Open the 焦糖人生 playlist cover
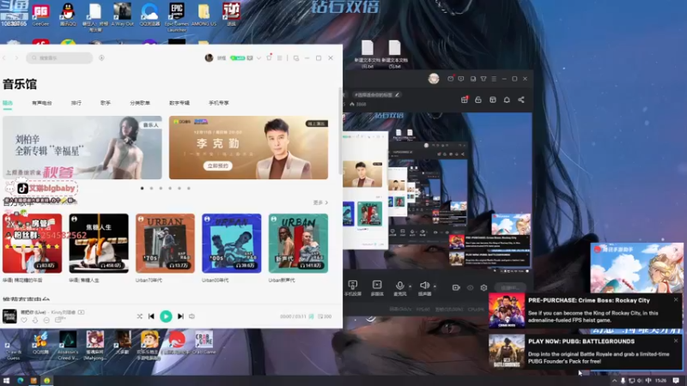This screenshot has width=687, height=386. 99,244
